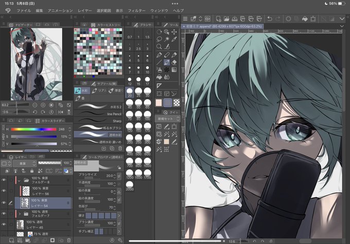Select the Sharp brush
Viewport: 350px width, 244px height.
[98, 121]
